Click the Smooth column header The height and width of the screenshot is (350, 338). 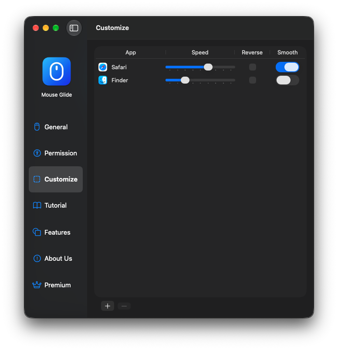pos(287,52)
